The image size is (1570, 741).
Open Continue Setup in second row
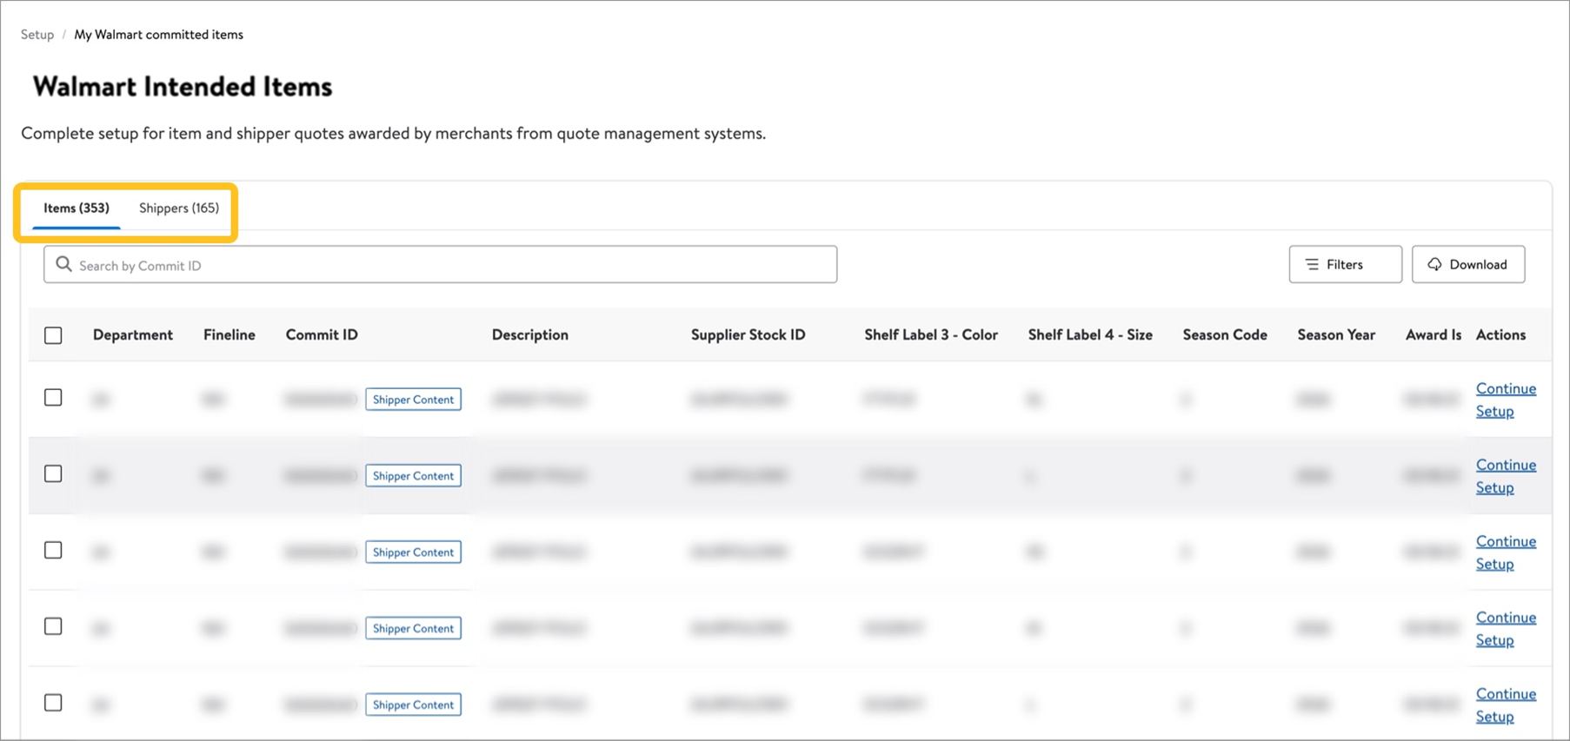[1506, 476]
